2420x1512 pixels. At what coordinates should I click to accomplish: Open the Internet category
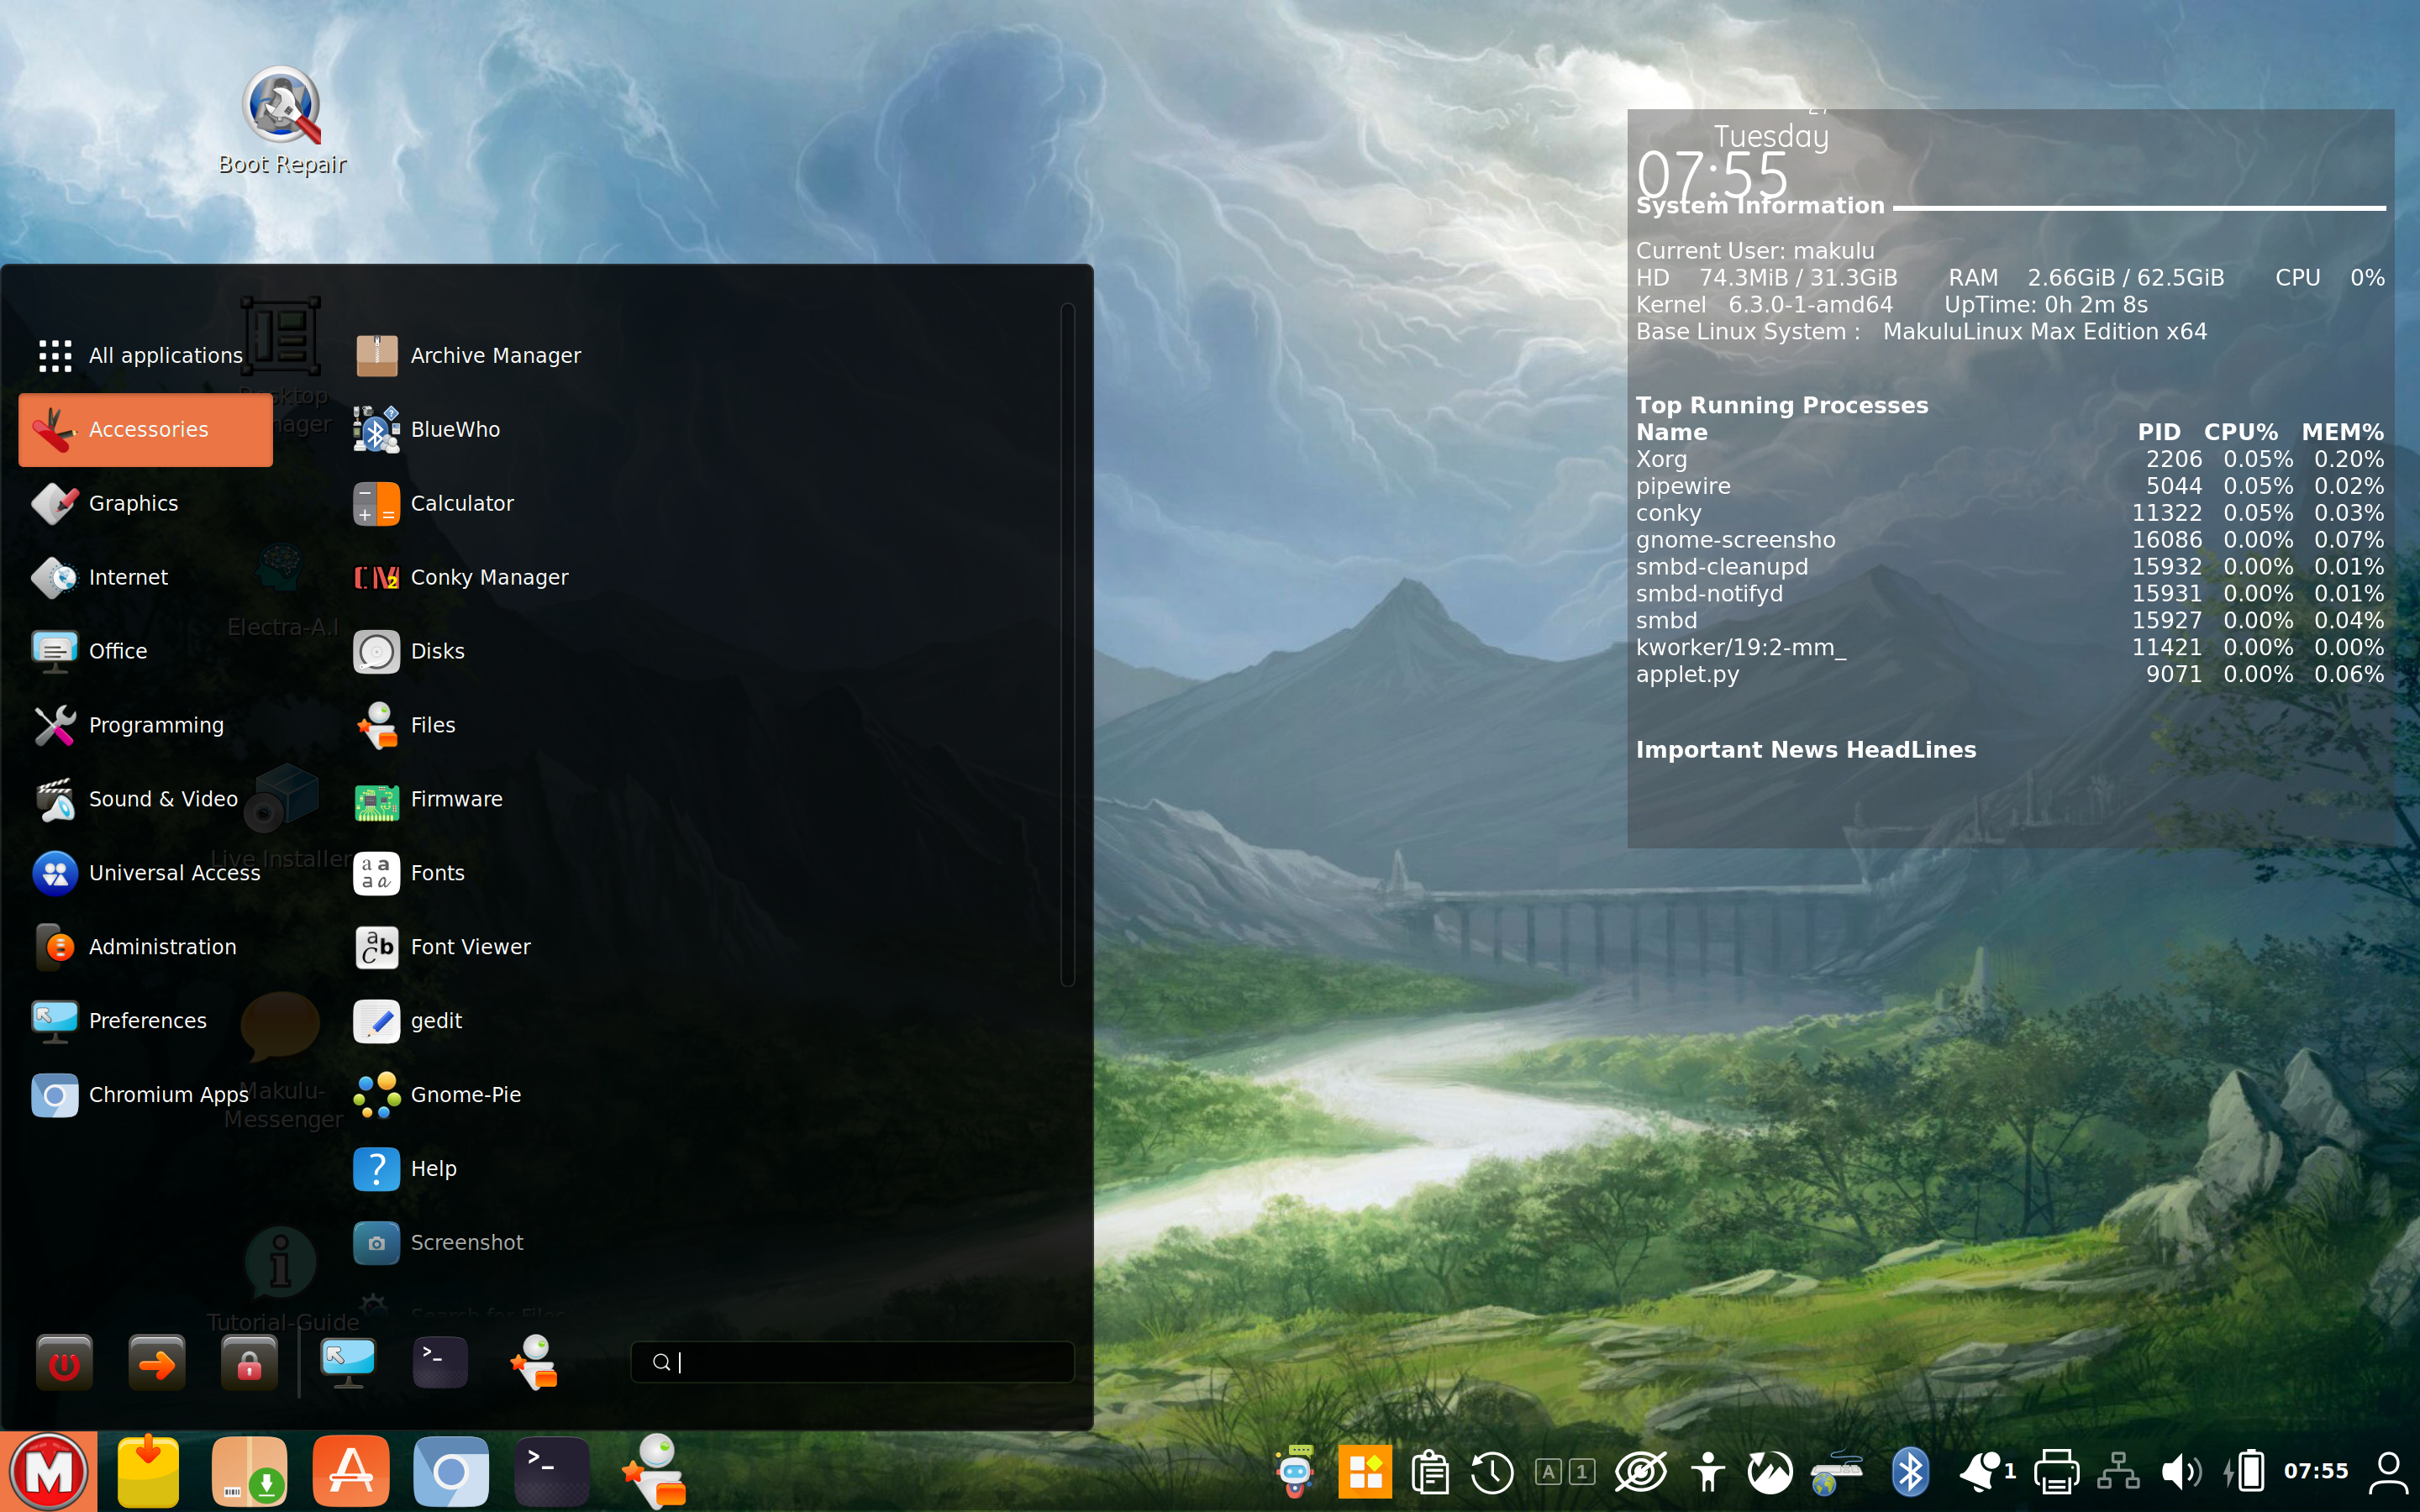tap(146, 577)
